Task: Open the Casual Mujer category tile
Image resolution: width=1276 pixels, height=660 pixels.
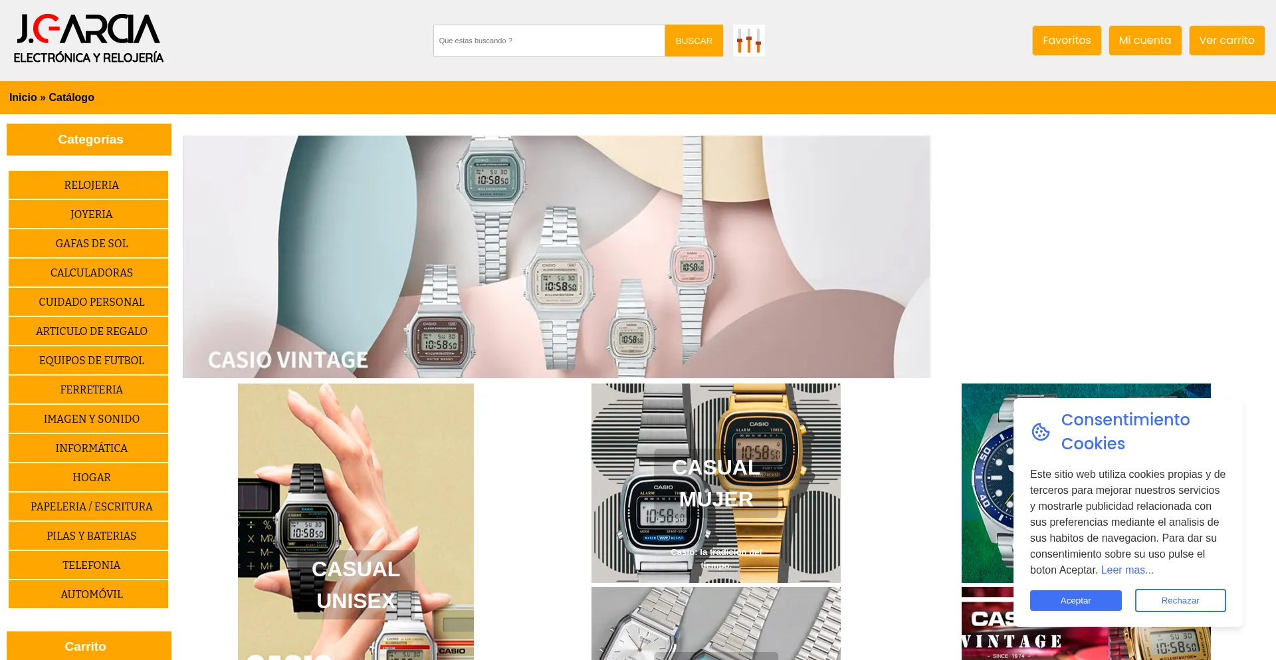Action: 716,483
